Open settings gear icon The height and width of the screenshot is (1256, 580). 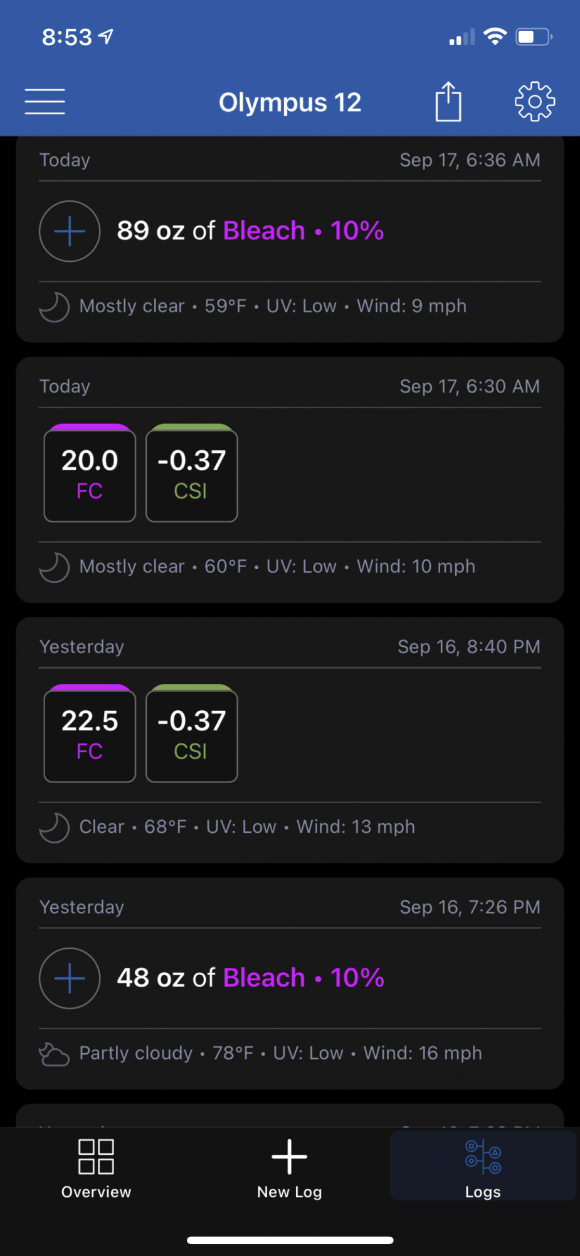(535, 101)
